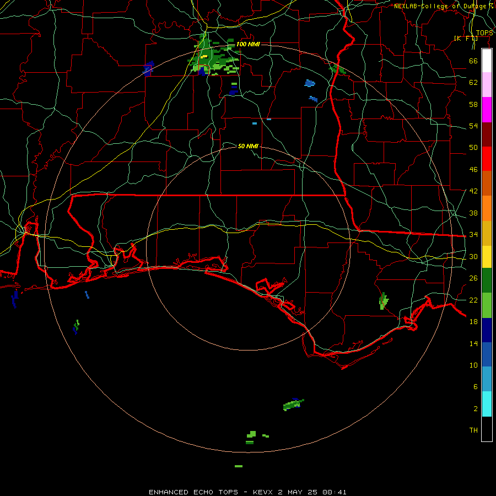The width and height of the screenshot is (496, 496).
Task: Click legend value 66
Action: [473, 61]
